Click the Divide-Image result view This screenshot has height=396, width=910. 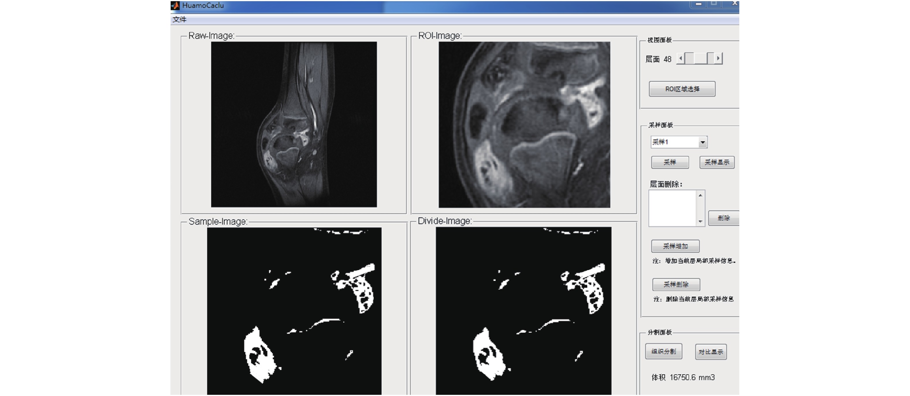click(523, 310)
